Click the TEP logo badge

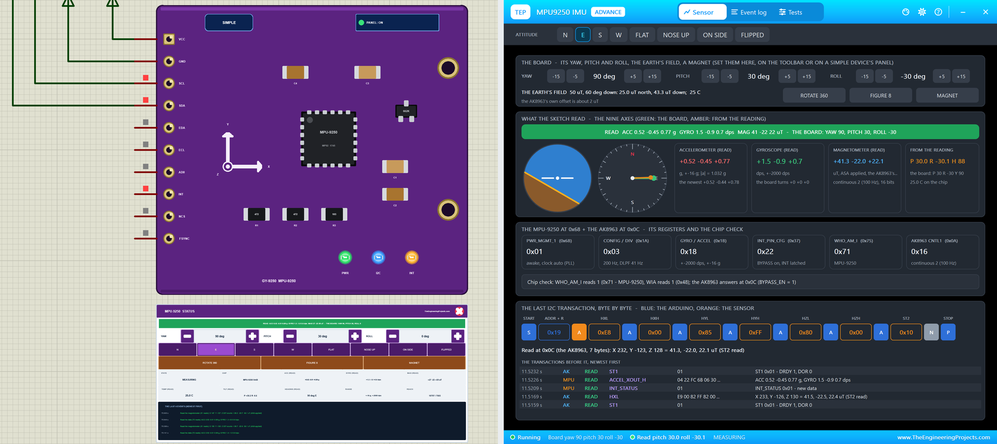[521, 12]
